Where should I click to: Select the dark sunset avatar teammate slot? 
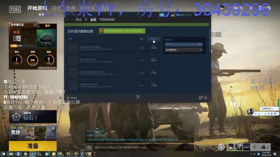click(247, 147)
